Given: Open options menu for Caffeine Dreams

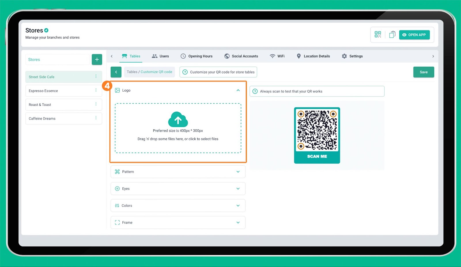Looking at the screenshot, I should click(x=96, y=118).
